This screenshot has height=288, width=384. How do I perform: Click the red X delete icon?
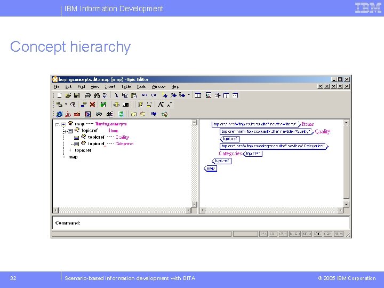[92, 105]
